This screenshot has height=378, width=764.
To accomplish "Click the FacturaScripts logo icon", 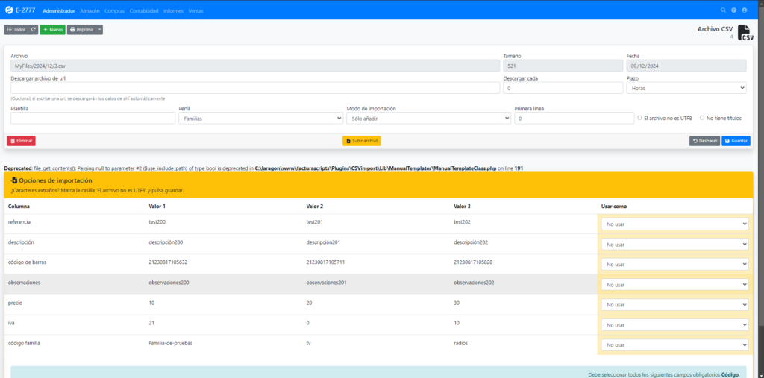I will pos(8,10).
